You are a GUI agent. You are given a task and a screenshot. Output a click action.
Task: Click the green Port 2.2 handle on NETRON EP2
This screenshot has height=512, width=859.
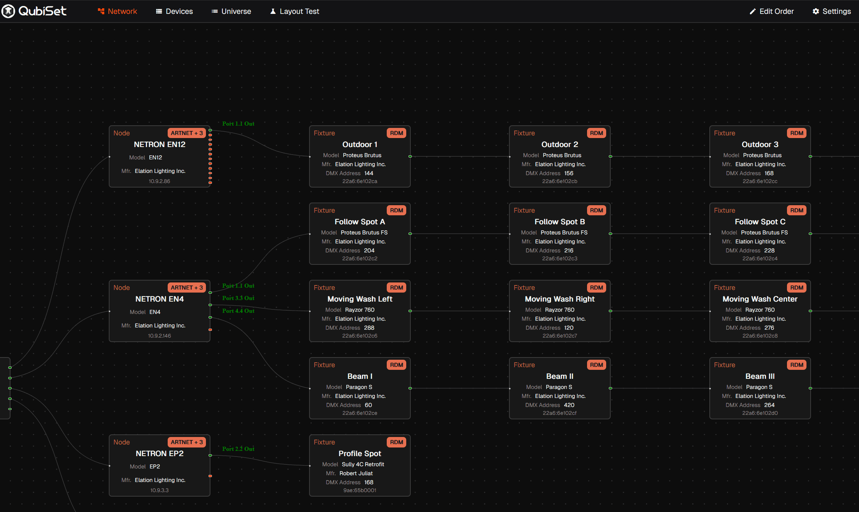210,455
